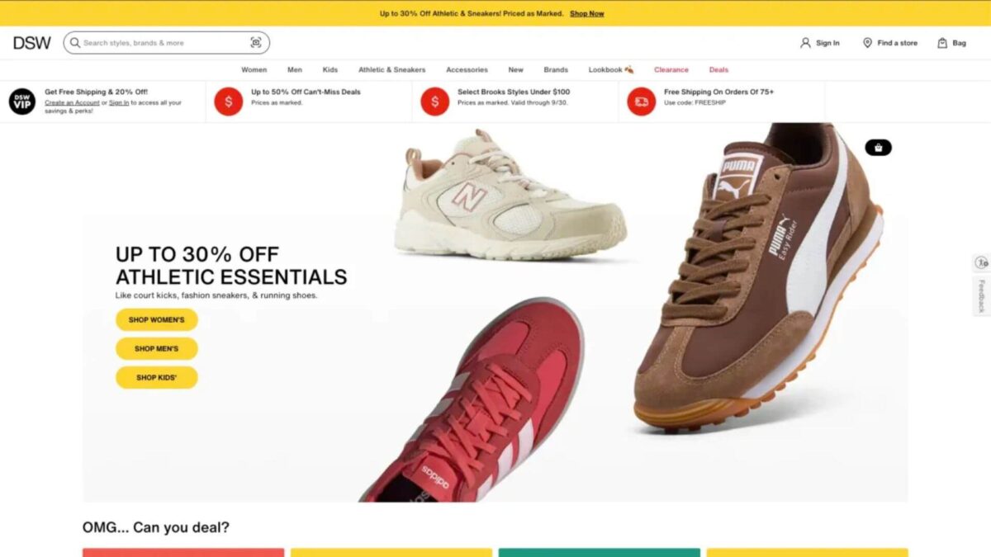
Task: Click the Sign In person icon
Action: point(805,43)
